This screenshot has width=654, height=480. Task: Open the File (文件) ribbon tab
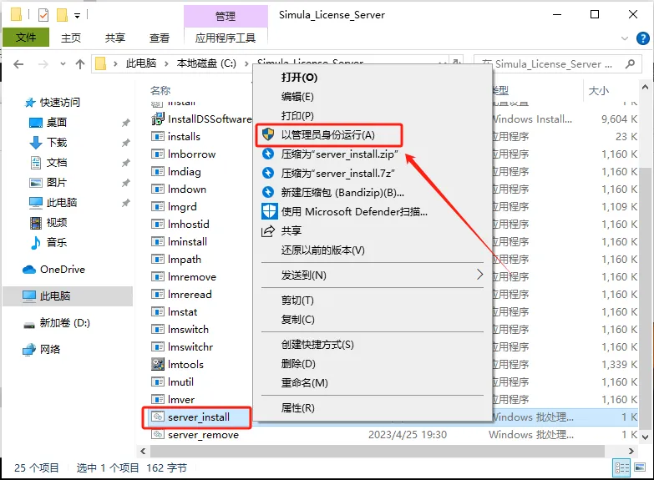(x=26, y=38)
